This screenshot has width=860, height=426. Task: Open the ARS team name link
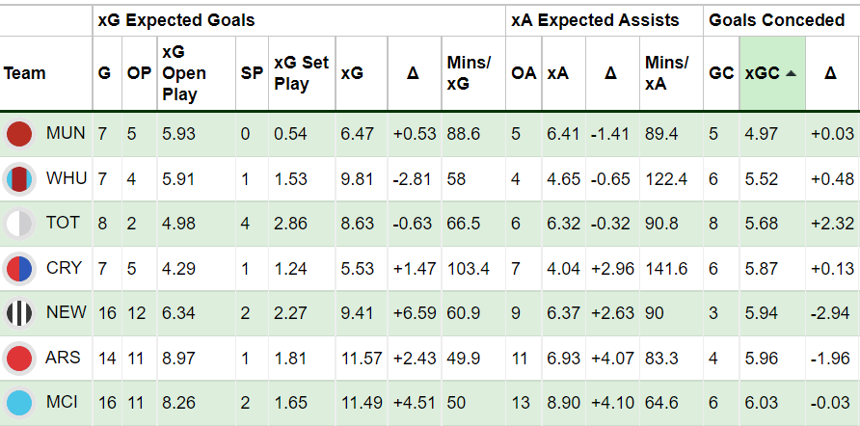[x=65, y=358]
